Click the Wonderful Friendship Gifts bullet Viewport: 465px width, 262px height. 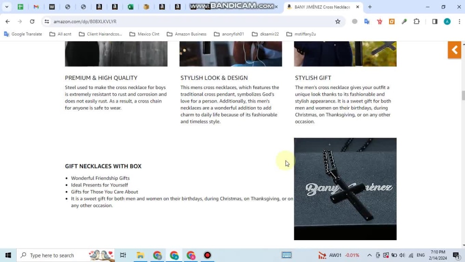click(100, 178)
